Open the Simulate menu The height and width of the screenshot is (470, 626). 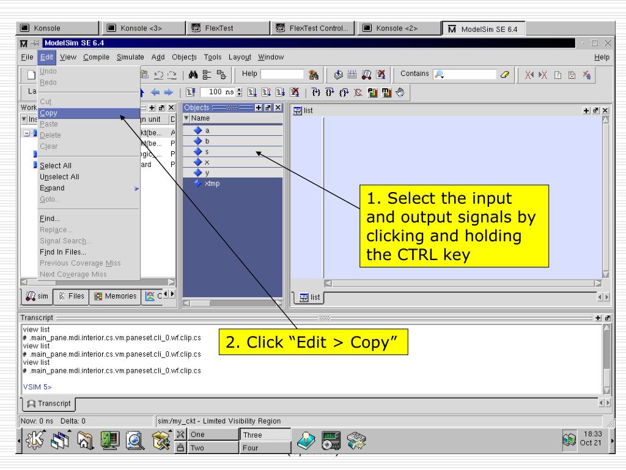[130, 57]
